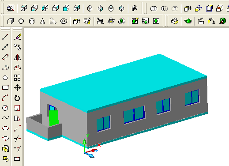The image size is (229, 166).
Task: Click the teapot Render icon
Action: (x=188, y=21)
